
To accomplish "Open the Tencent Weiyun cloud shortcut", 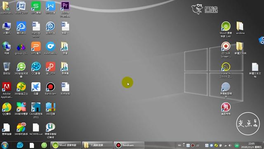I will click(x=21, y=28).
